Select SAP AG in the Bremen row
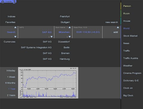 (x=47, y=53)
